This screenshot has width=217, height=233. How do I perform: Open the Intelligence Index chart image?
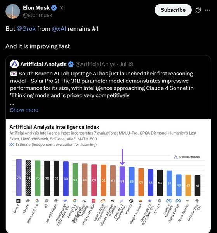tap(108, 176)
